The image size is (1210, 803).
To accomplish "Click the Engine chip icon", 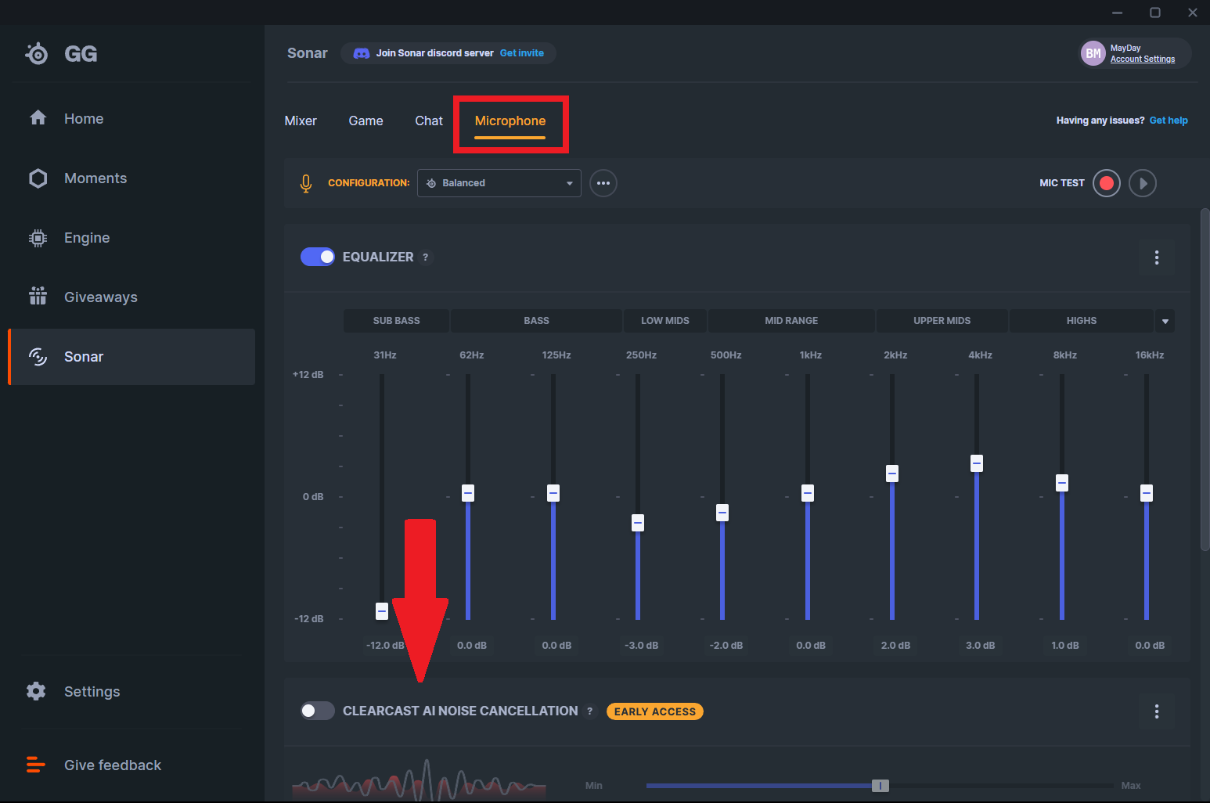I will click(x=38, y=237).
